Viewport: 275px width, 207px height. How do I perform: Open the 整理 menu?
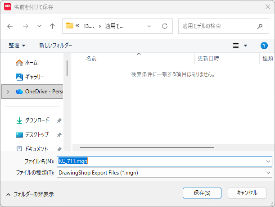pyautogui.click(x=17, y=46)
